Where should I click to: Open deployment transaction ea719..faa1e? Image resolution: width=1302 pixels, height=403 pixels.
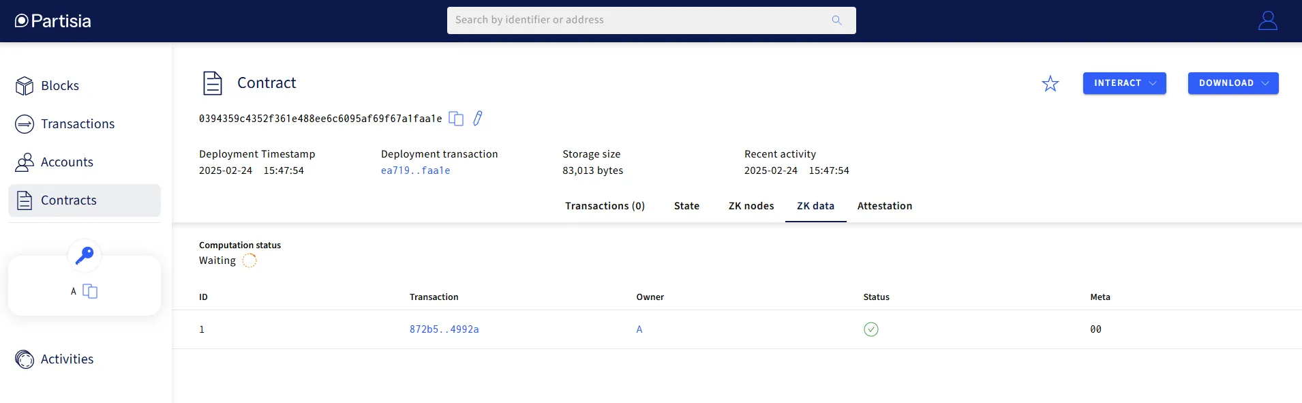click(415, 170)
